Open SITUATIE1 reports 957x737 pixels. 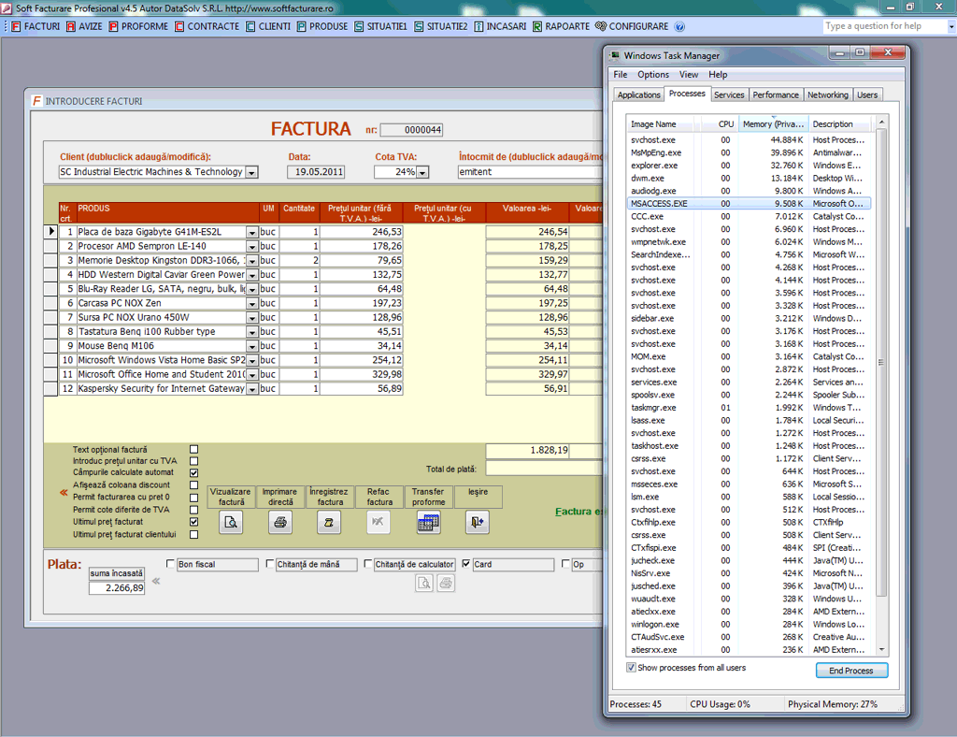click(380, 26)
